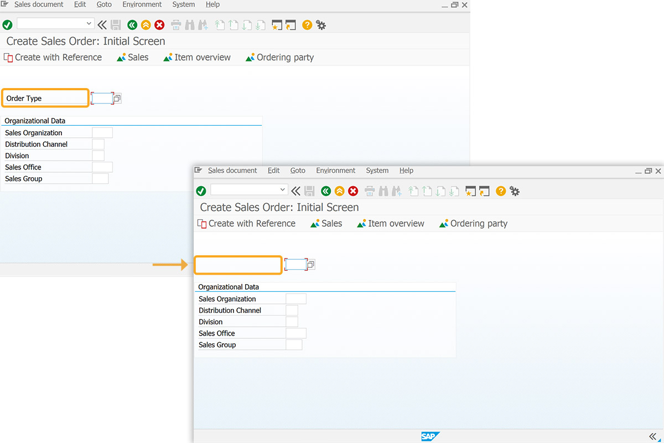Click the Help question mark in the front window
This screenshot has width=664, height=443.
point(501,190)
